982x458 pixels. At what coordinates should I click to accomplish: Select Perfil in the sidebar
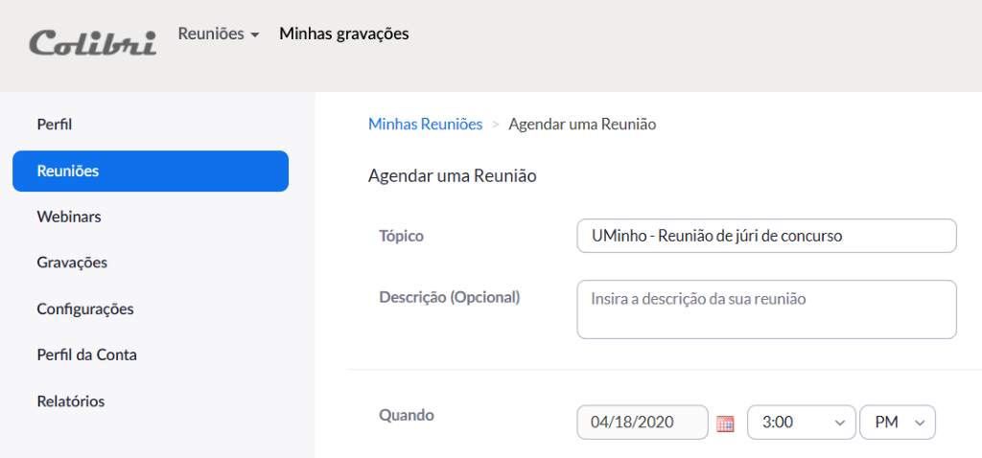point(55,125)
